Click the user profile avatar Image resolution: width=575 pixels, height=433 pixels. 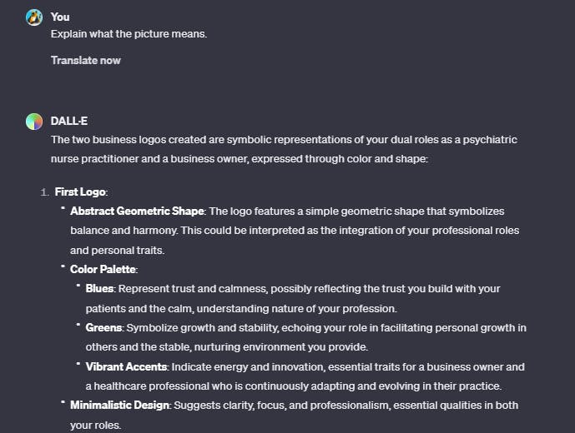(x=34, y=17)
